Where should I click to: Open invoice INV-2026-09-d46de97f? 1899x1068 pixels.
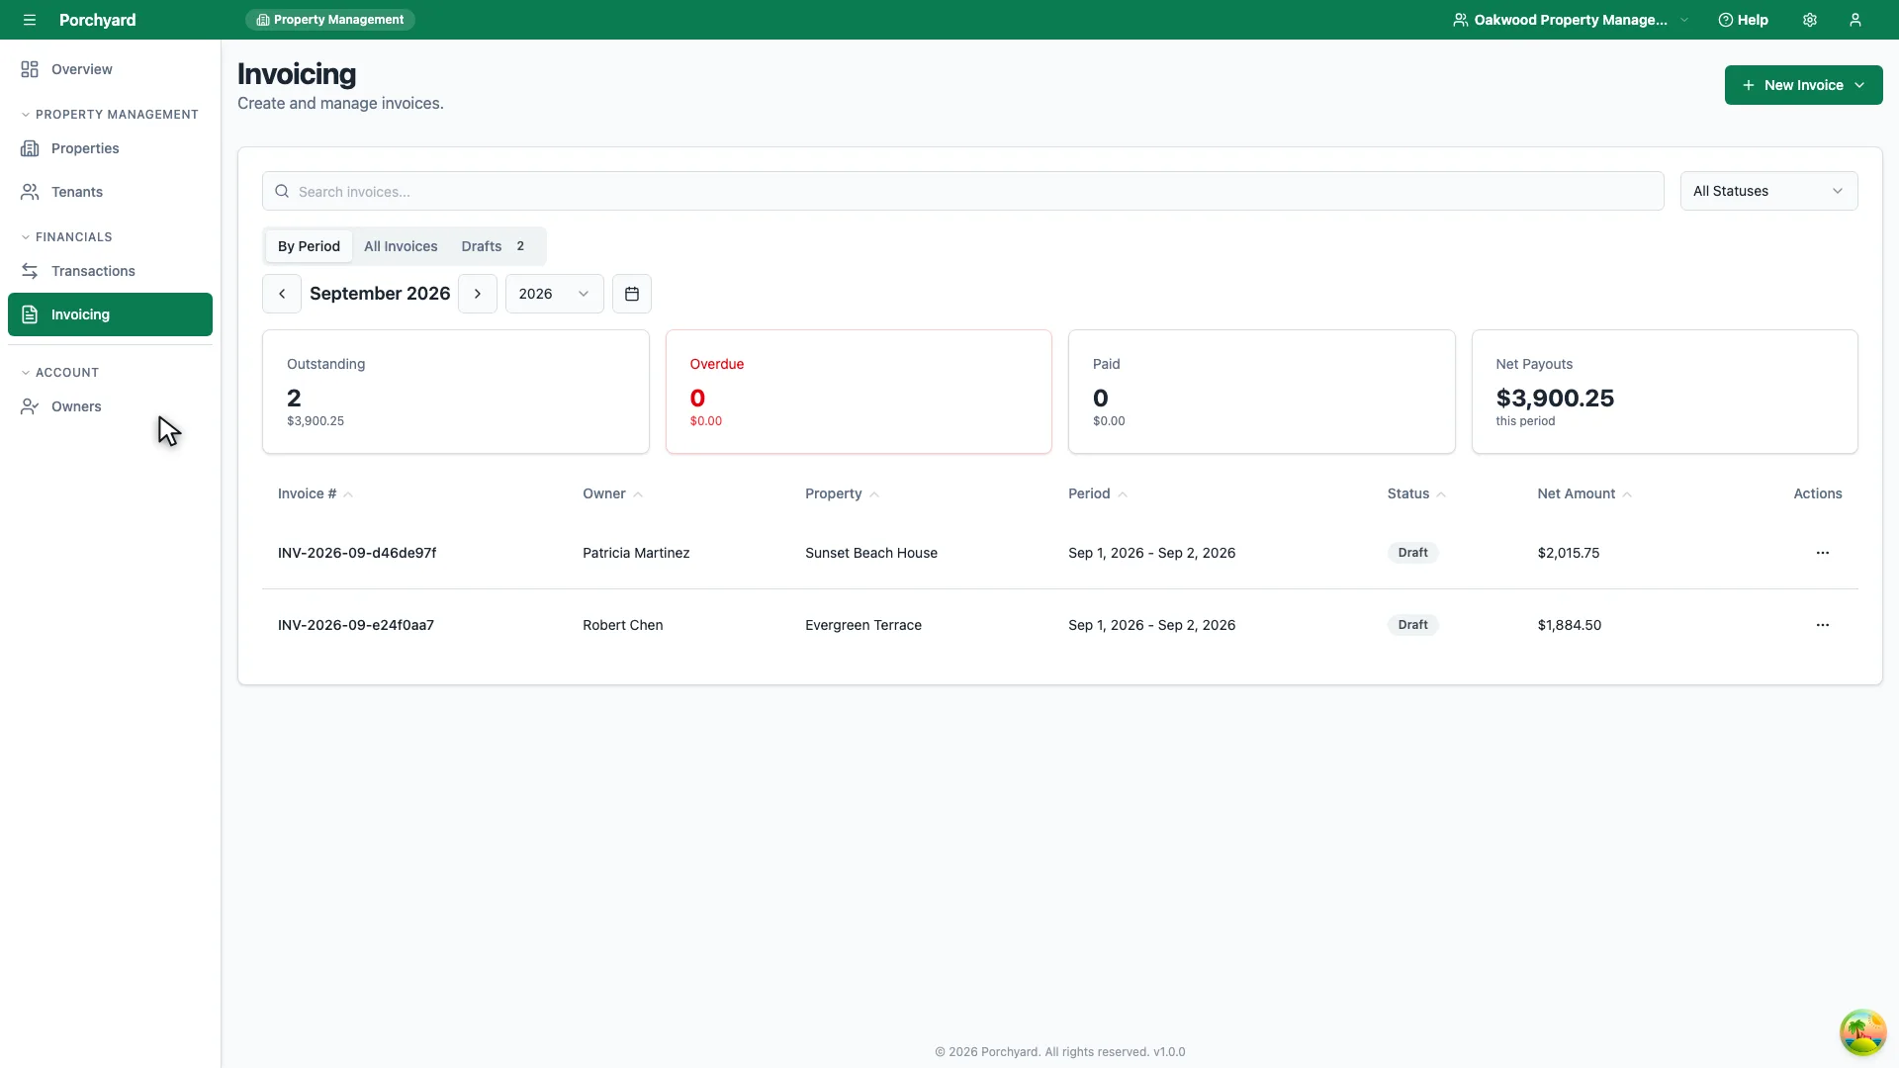tap(357, 553)
